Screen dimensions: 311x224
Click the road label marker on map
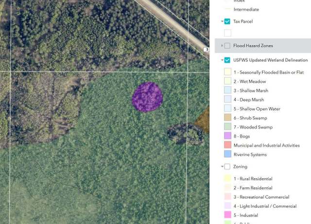[207, 50]
